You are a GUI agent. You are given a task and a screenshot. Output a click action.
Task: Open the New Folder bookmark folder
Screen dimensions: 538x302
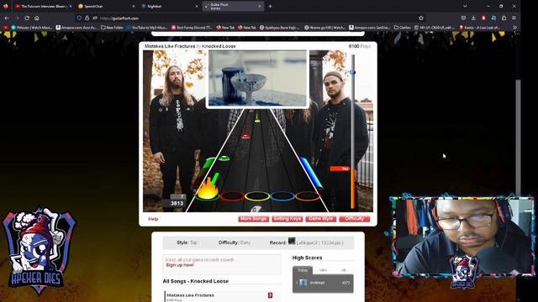(x=112, y=28)
